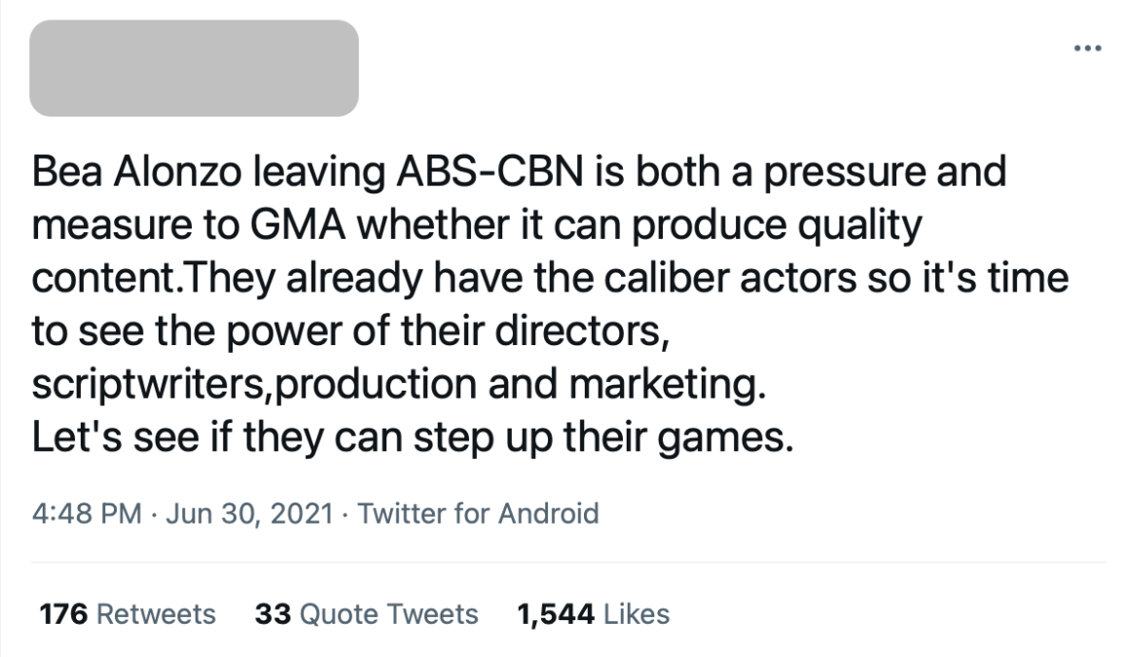The image size is (1129, 657).
Task: Show the 1,544 Likes list
Action: coord(594,614)
